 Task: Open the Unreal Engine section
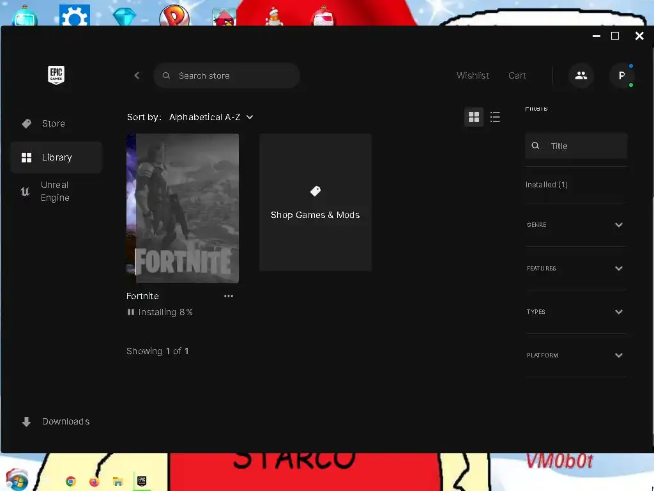[x=56, y=191]
